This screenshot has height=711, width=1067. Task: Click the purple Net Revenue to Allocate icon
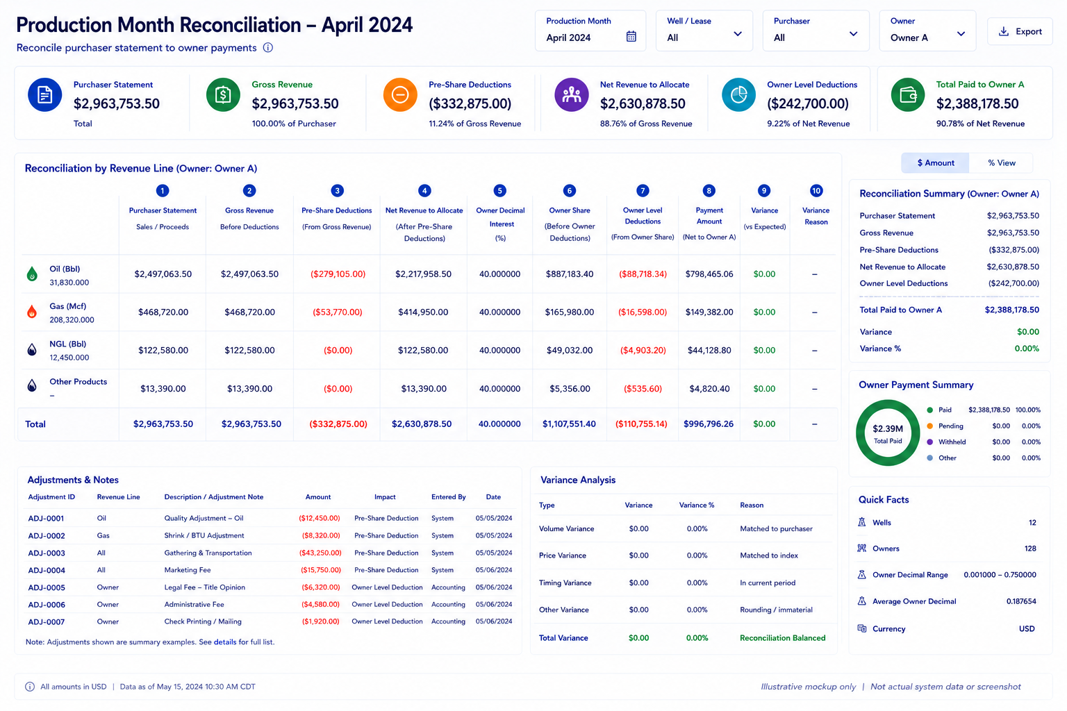572,94
